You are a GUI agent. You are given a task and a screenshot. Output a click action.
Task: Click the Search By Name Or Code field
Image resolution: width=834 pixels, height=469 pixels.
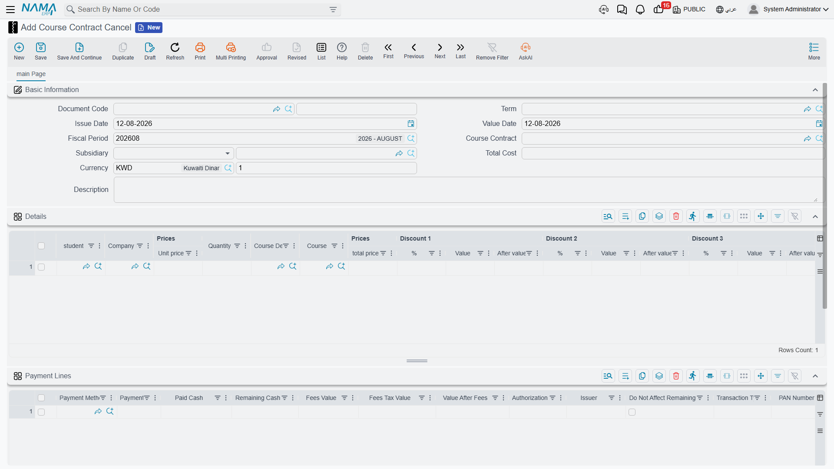click(202, 10)
